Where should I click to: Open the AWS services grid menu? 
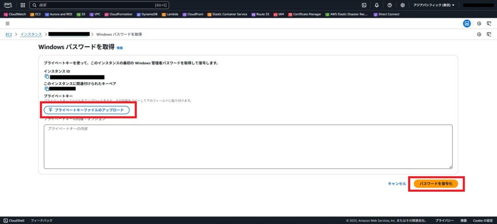(23, 5)
